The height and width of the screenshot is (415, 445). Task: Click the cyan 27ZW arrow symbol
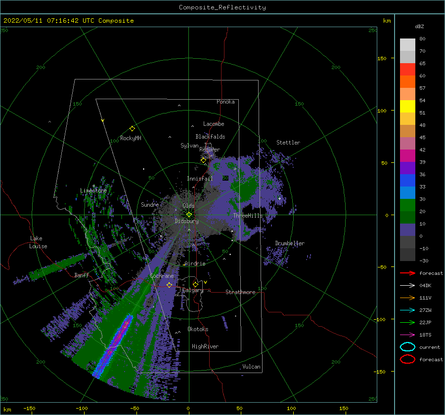coord(407,310)
